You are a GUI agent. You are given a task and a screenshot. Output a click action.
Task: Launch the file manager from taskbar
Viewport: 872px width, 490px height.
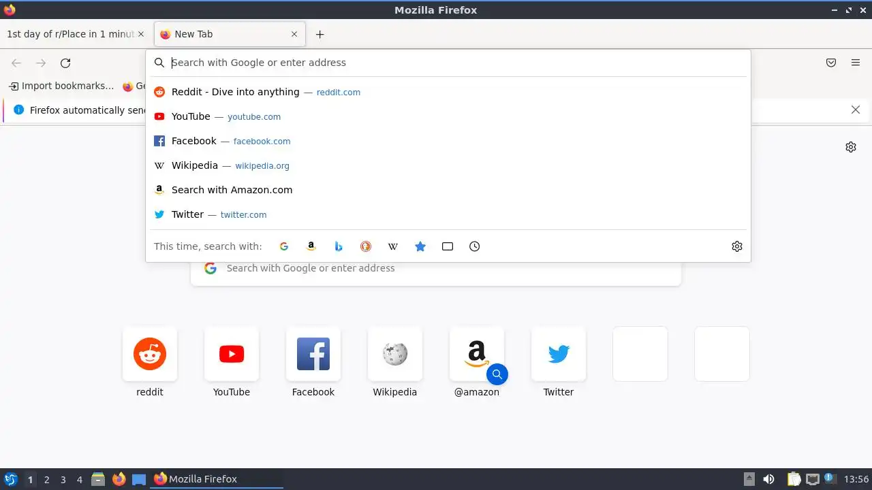pos(98,479)
